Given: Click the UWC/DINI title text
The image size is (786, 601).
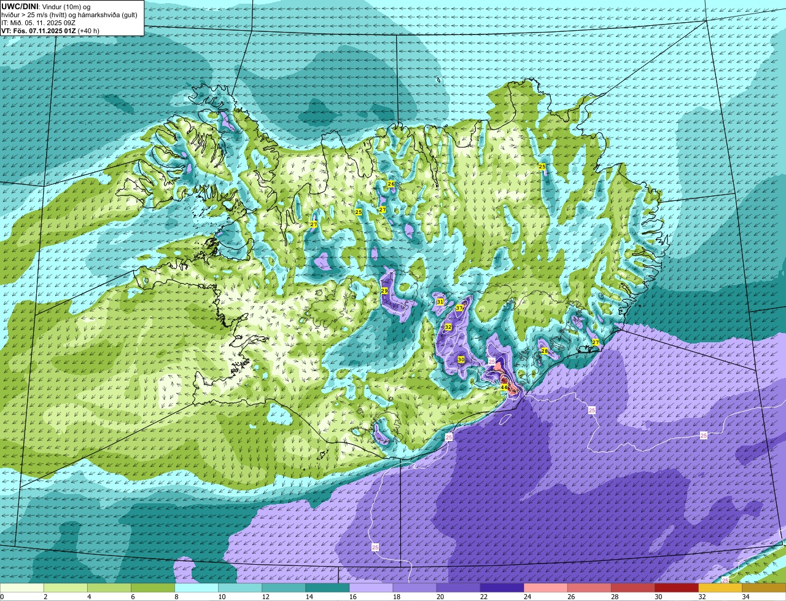Looking at the screenshot, I should pos(18,6).
